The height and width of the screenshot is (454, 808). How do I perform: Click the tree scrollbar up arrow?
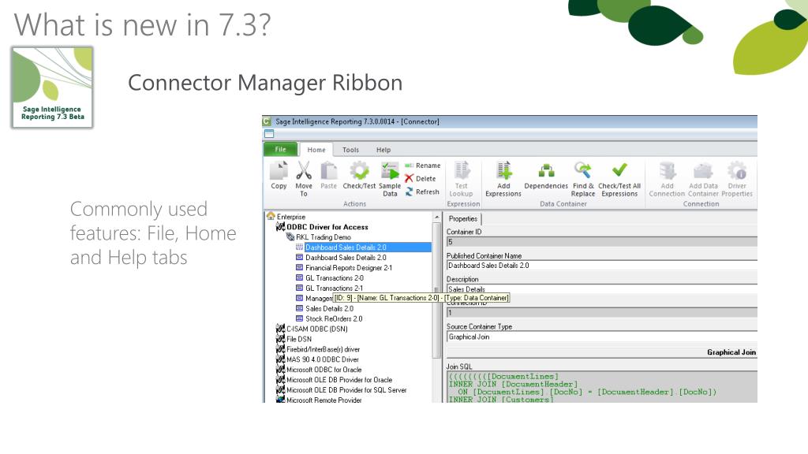tap(437, 218)
